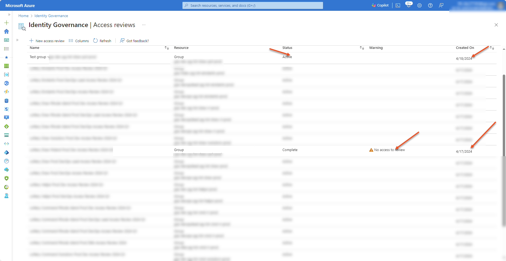Click the Warning column header
This screenshot has height=261, width=506.
[x=376, y=48]
